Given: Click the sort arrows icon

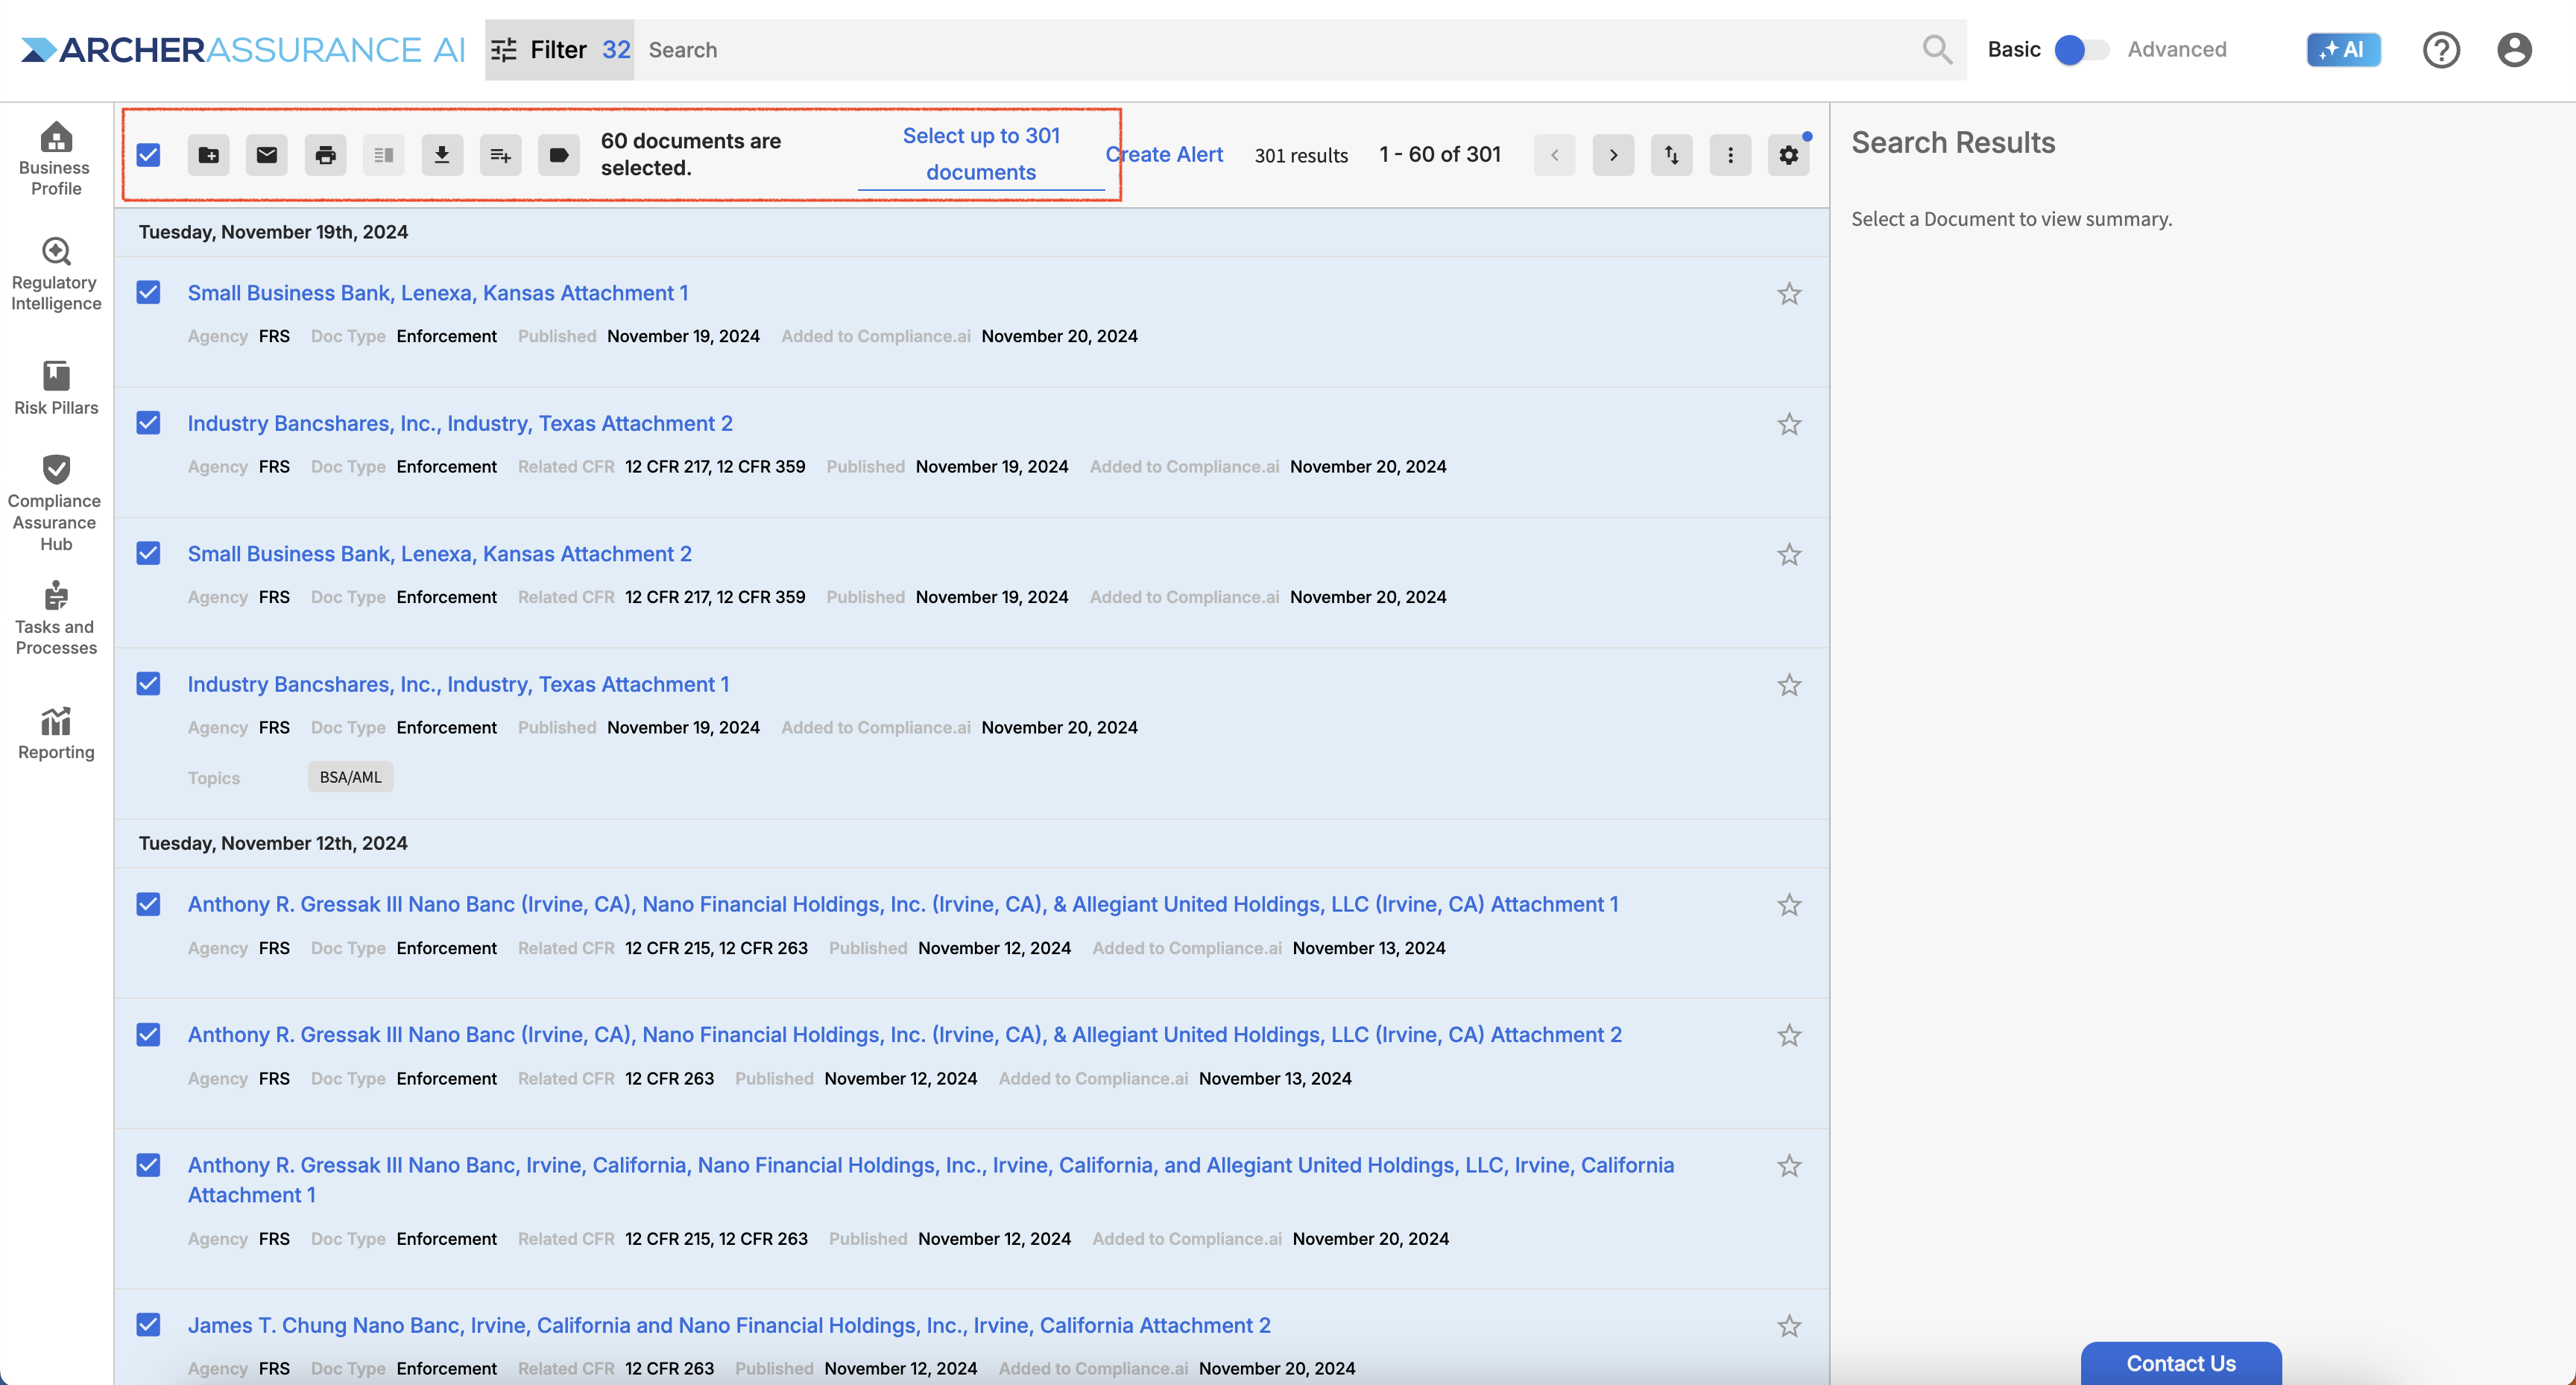Looking at the screenshot, I should [x=1671, y=155].
